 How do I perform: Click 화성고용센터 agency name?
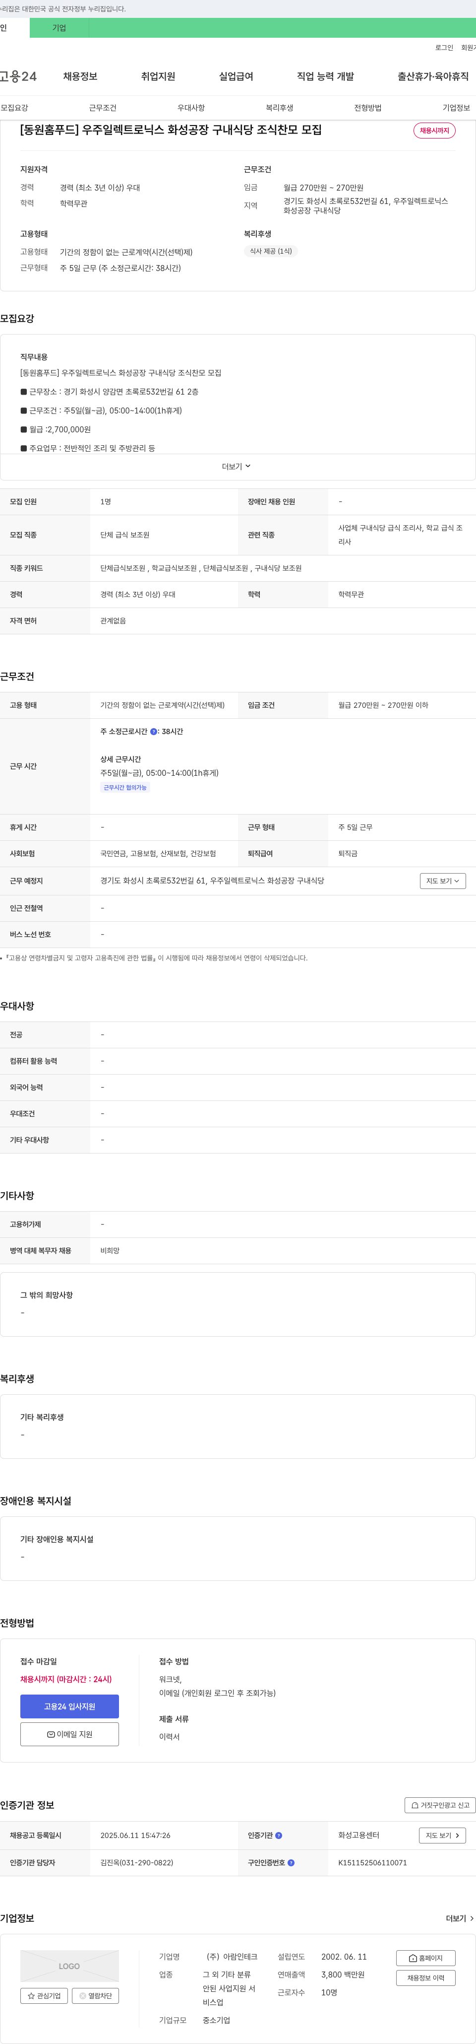point(359,1836)
